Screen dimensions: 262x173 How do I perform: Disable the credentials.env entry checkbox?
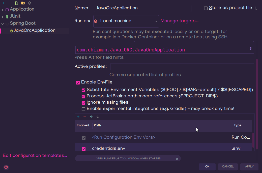click(x=84, y=149)
